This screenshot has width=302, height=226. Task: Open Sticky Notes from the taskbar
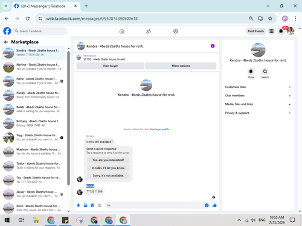pos(65,220)
